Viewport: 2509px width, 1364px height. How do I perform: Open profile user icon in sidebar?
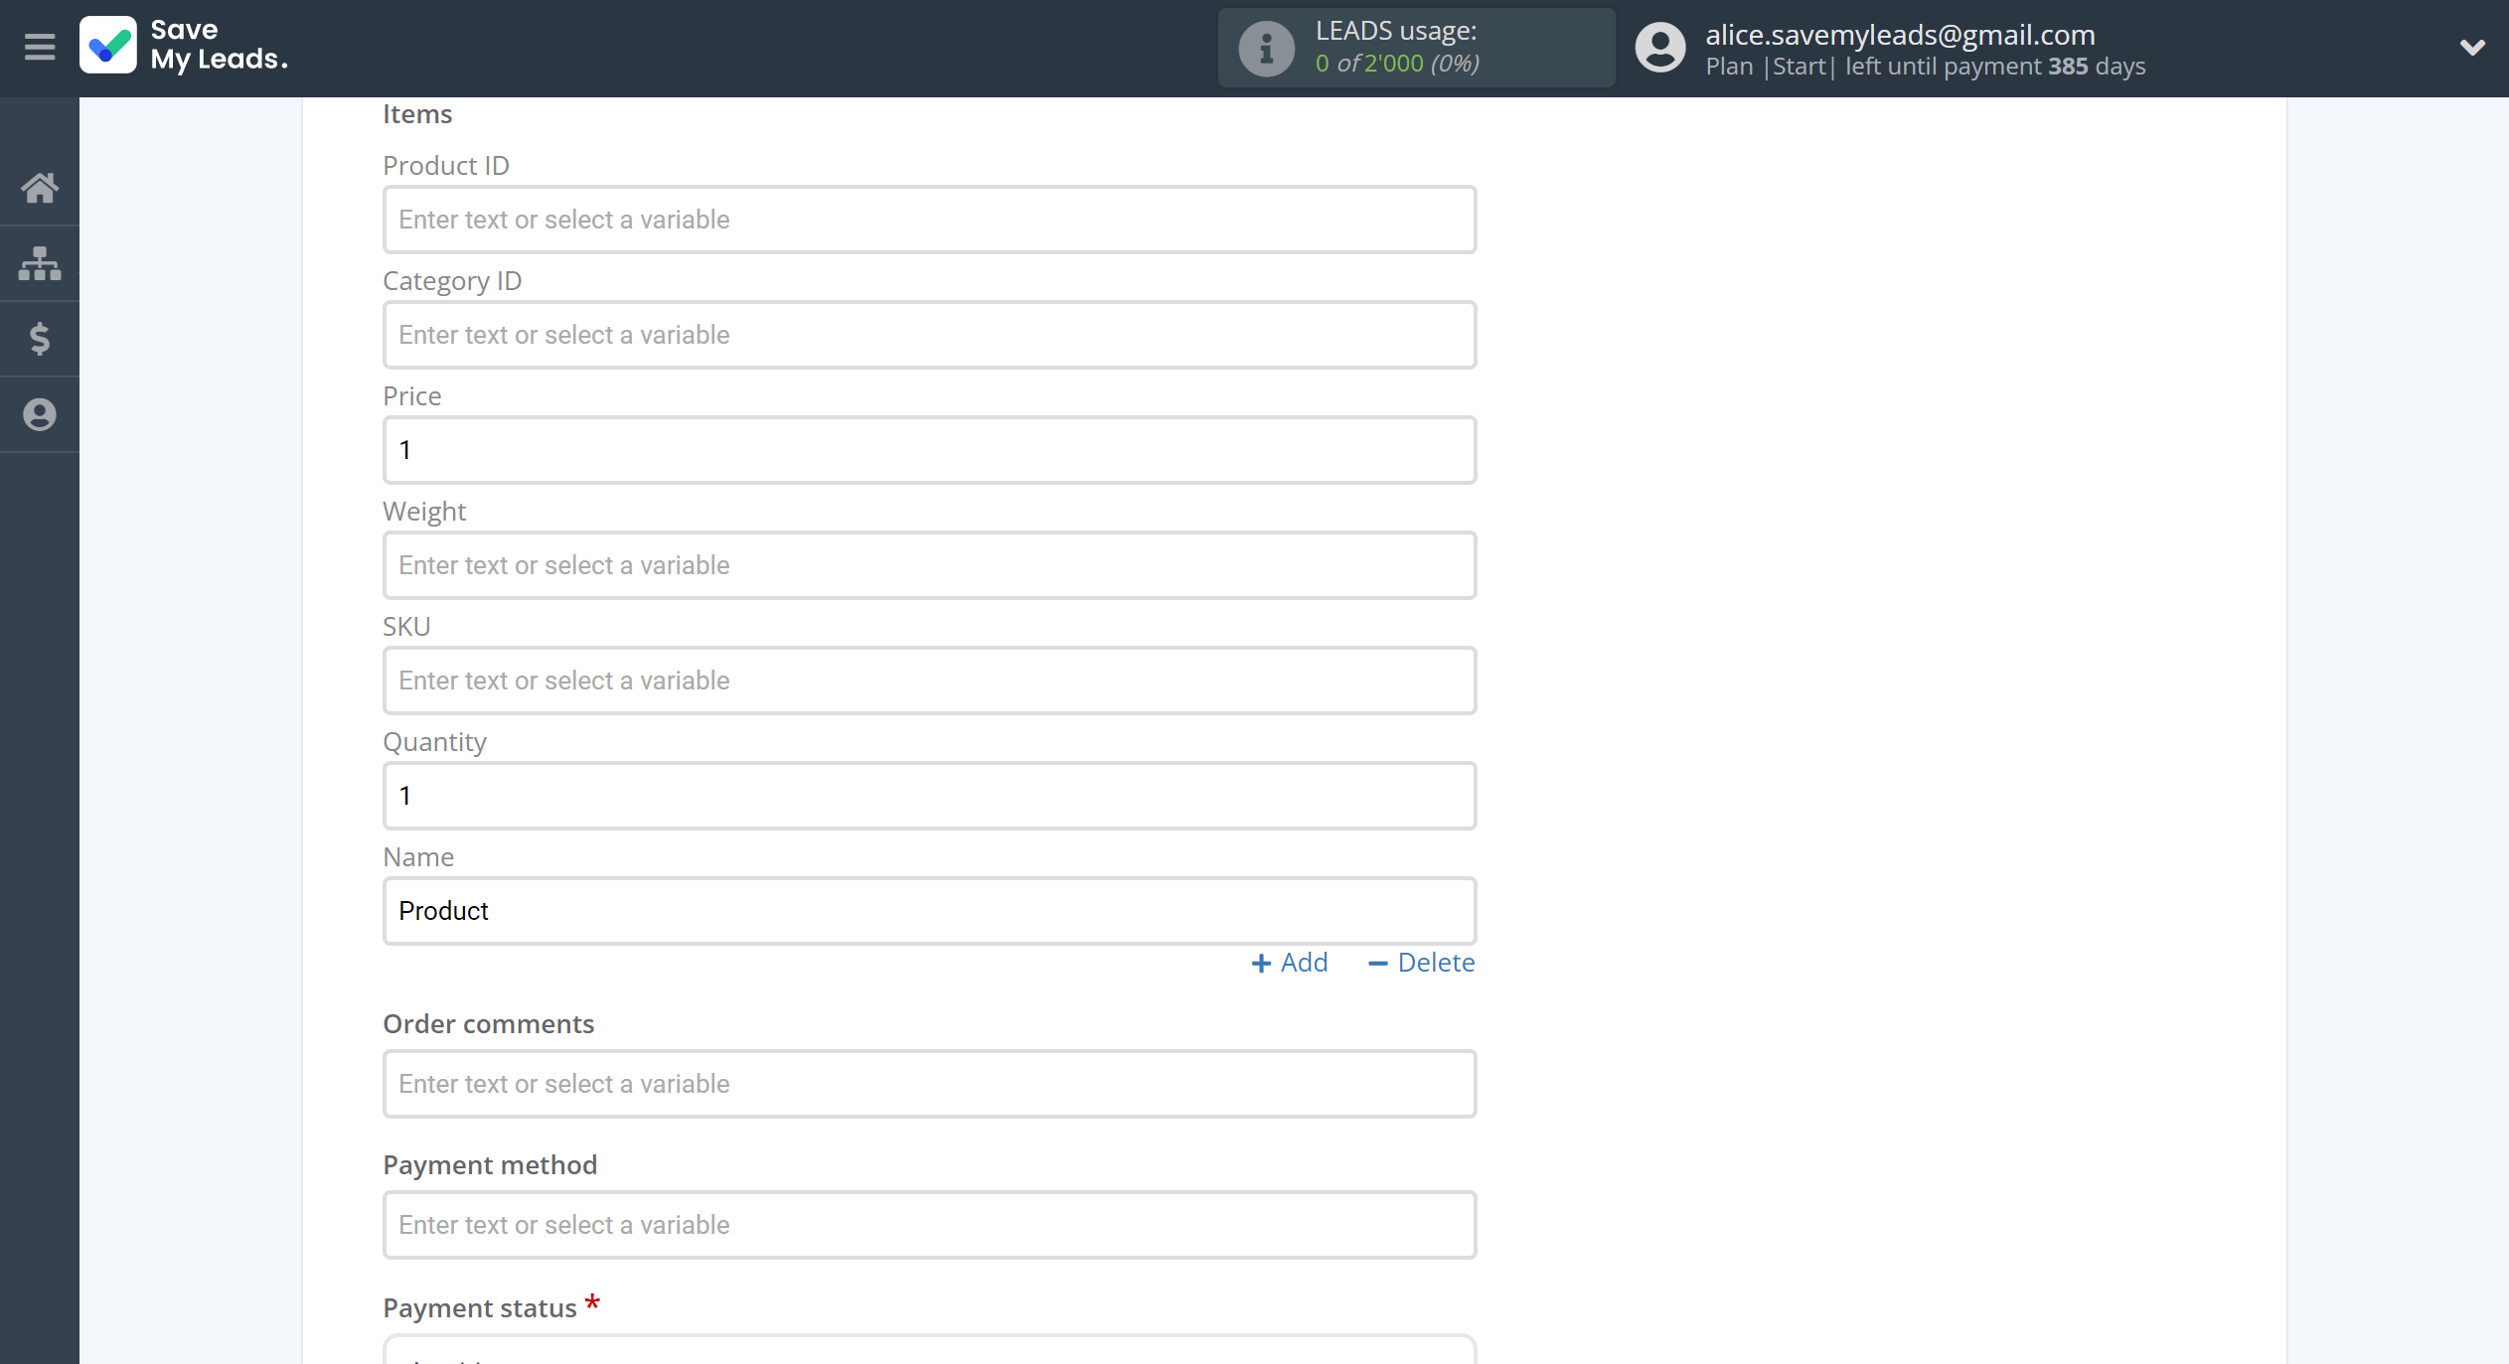(40, 414)
